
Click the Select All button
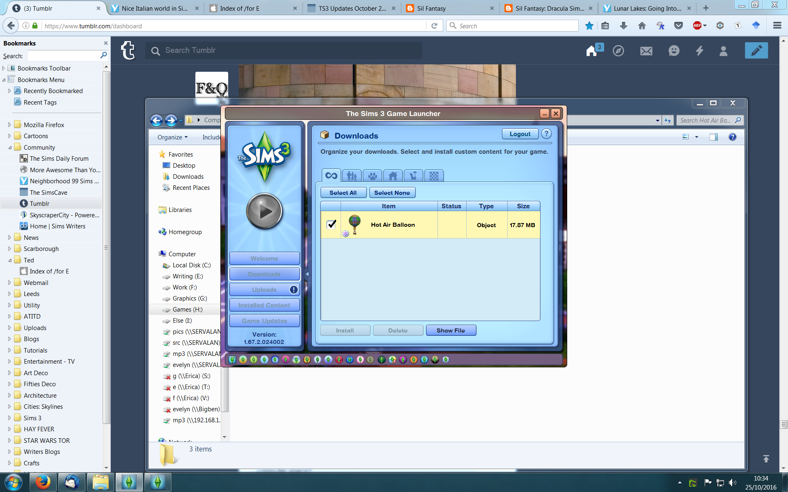(x=343, y=193)
